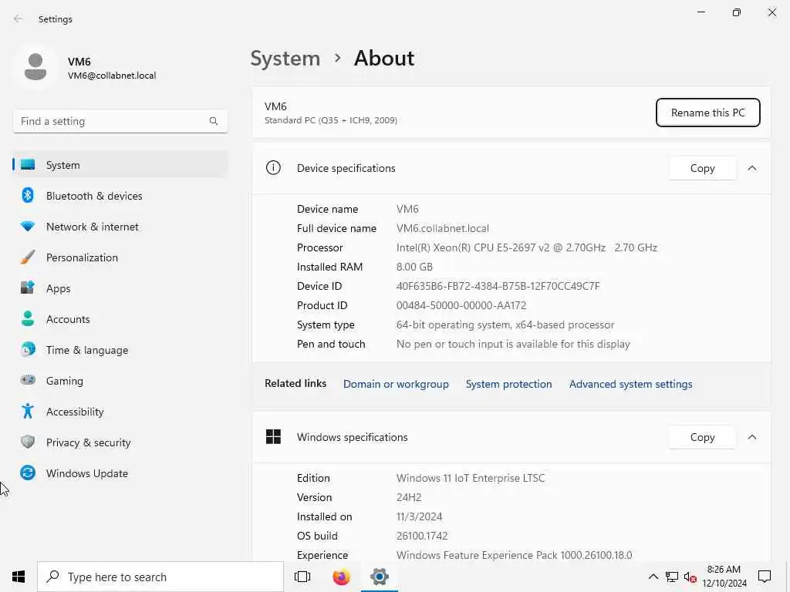Click the Processor value Intel Xeon text
Screen dimensions: 790x592
pos(526,247)
